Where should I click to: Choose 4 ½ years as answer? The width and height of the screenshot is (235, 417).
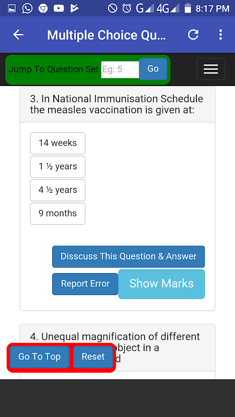tap(58, 190)
